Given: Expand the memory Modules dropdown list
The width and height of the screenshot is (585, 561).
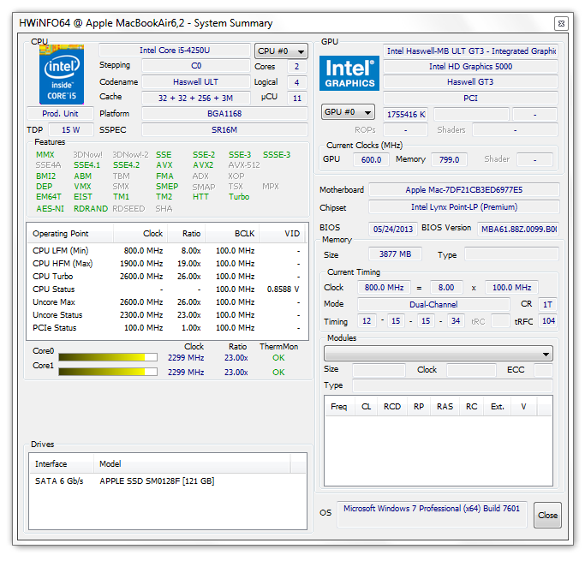Looking at the screenshot, I should pos(439,354).
